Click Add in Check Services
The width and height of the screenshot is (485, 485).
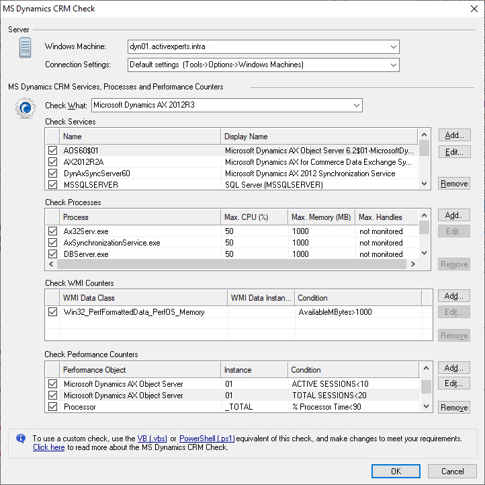454,135
